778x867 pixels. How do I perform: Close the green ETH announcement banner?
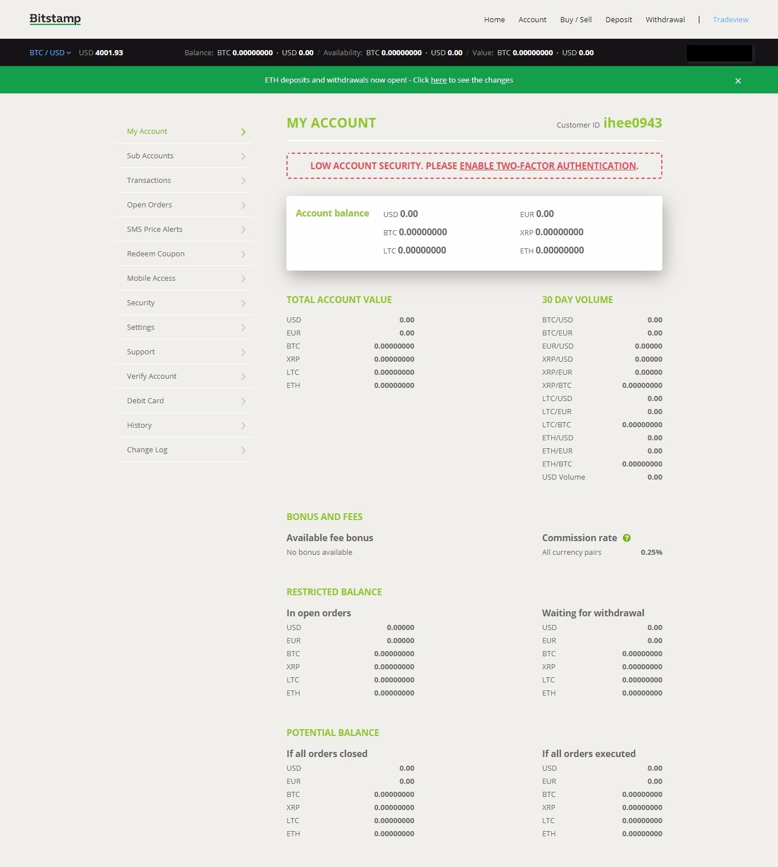738,81
